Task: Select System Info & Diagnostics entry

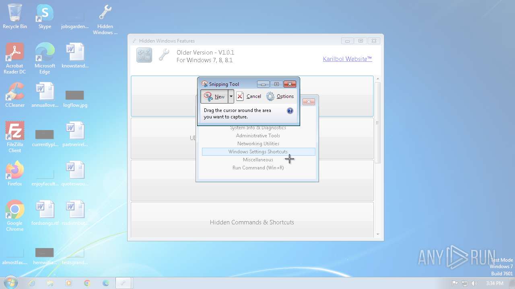Action: pyautogui.click(x=258, y=128)
